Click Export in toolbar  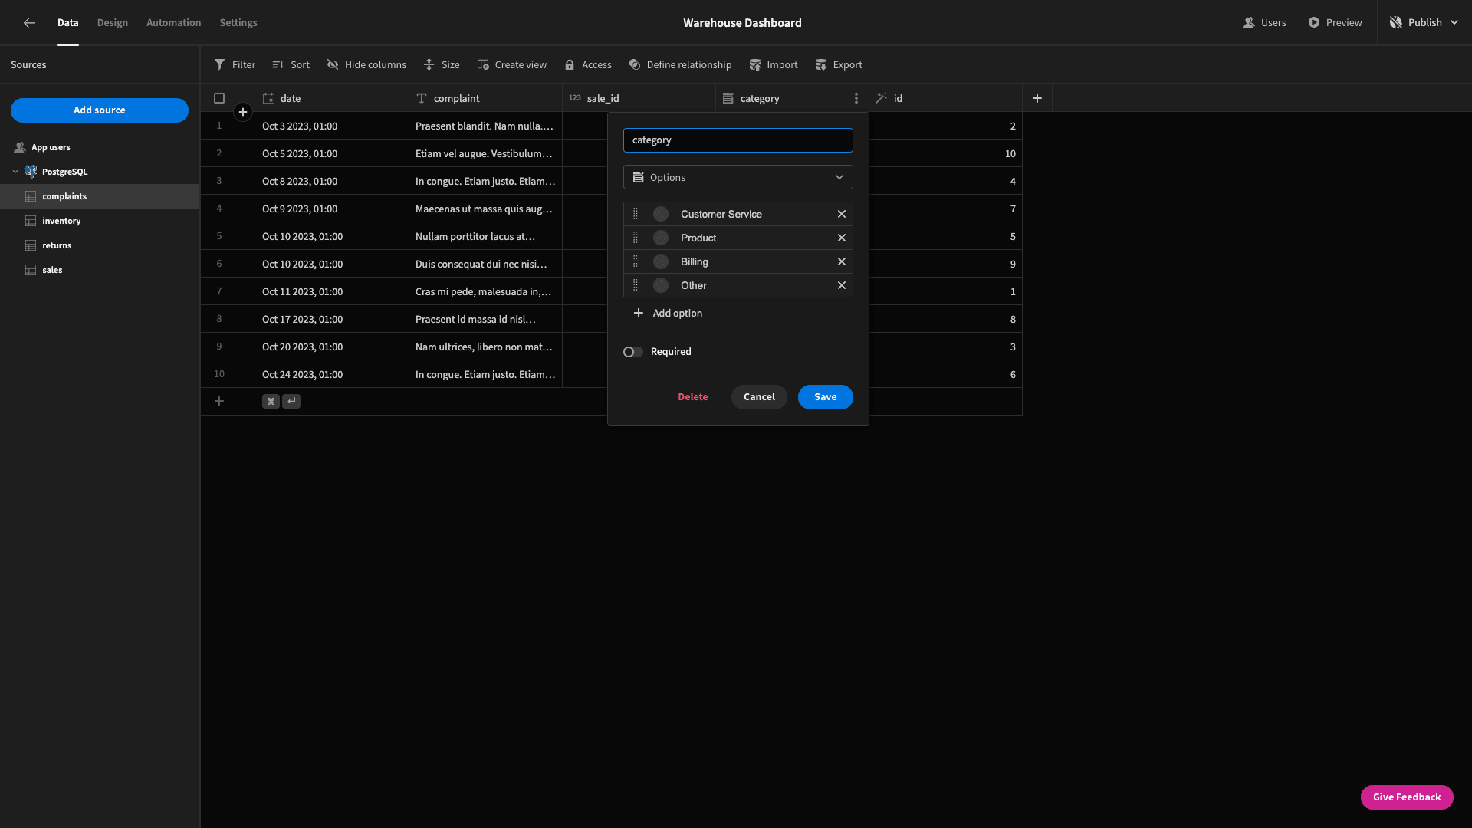click(x=839, y=65)
